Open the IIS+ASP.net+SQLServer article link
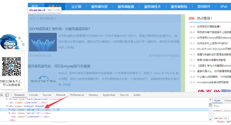This screenshot has width=231, height=125. (x=214, y=49)
